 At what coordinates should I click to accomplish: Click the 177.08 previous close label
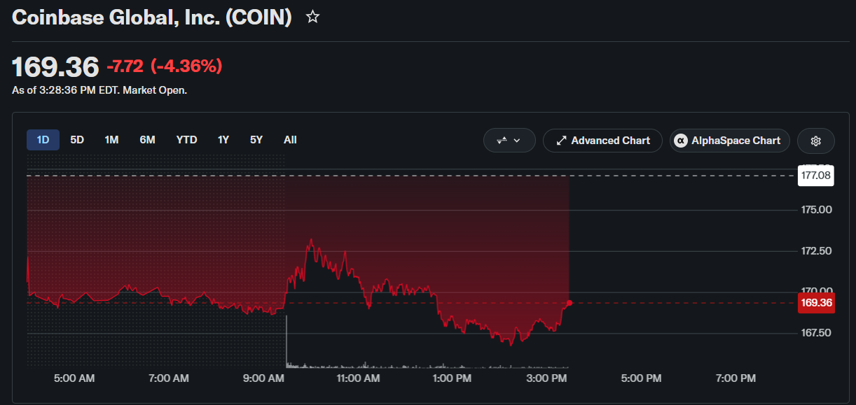816,176
